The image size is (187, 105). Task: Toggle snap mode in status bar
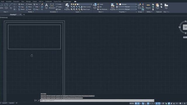click(x=138, y=103)
